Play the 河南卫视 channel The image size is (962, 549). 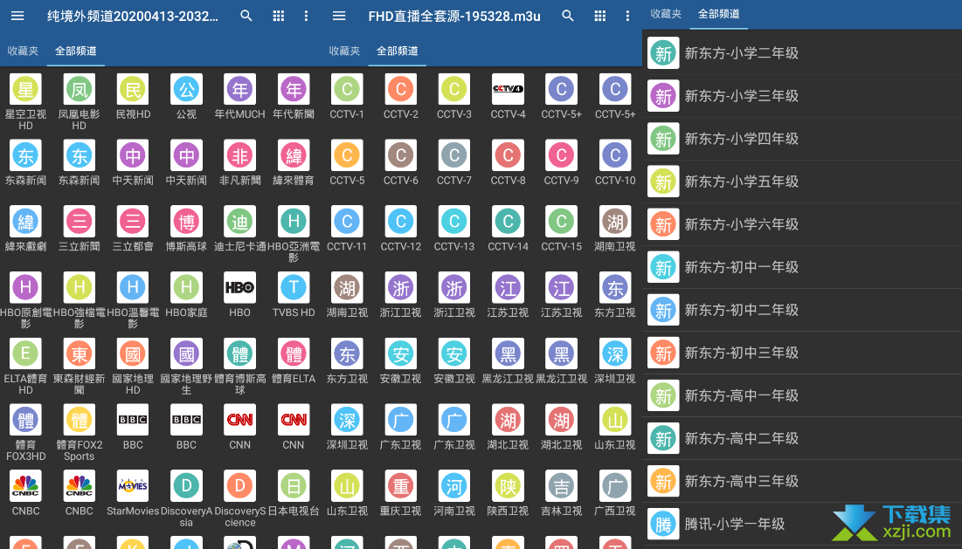click(x=454, y=493)
